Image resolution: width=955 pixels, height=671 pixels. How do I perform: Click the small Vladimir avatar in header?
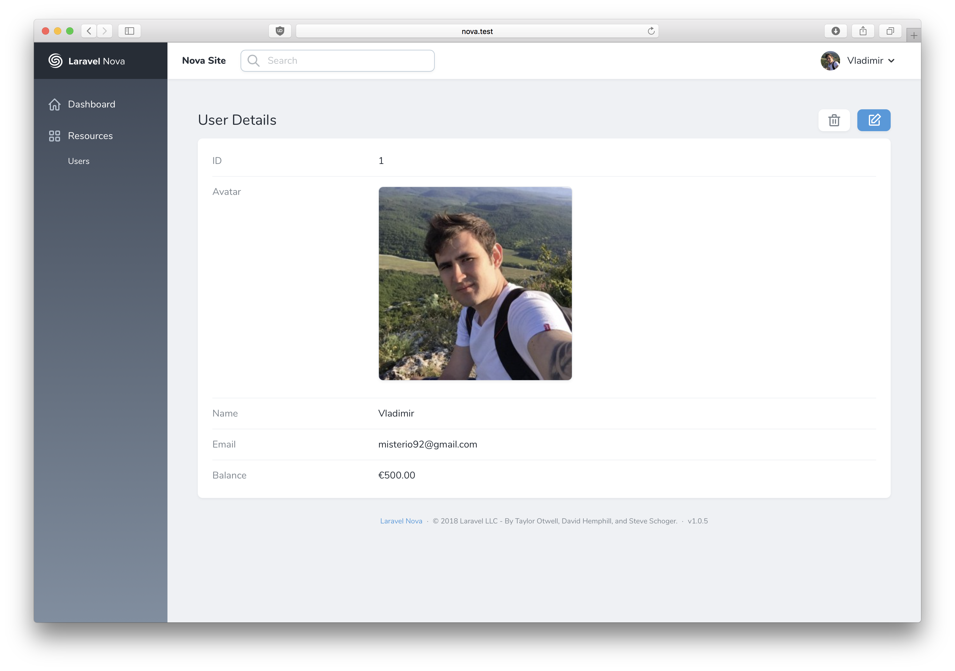click(x=830, y=61)
